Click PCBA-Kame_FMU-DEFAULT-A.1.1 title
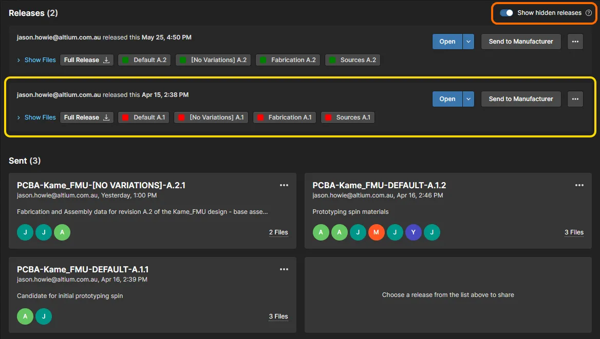This screenshot has width=600, height=339. coord(83,269)
